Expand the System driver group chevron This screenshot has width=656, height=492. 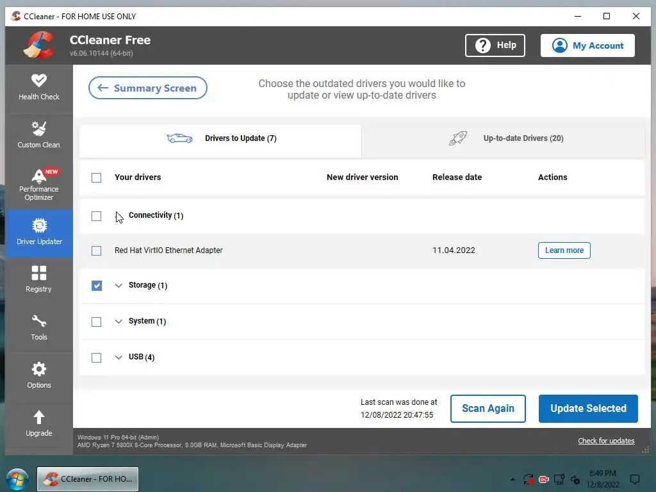(x=119, y=322)
